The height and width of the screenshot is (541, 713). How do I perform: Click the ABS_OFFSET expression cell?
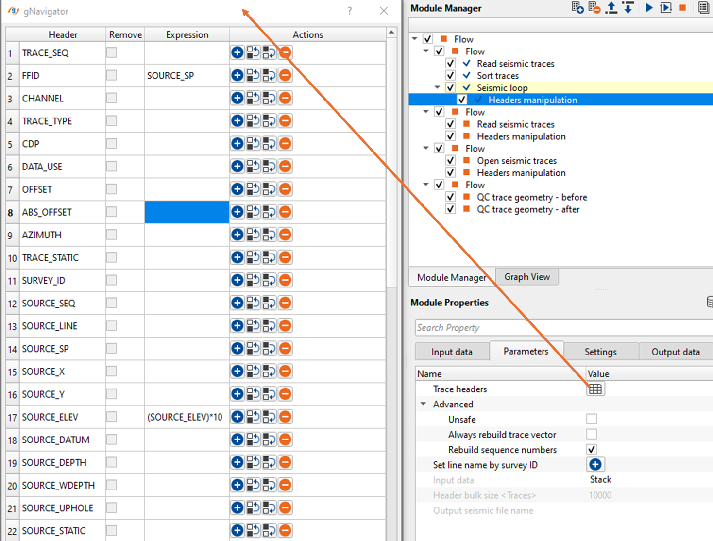[187, 212]
